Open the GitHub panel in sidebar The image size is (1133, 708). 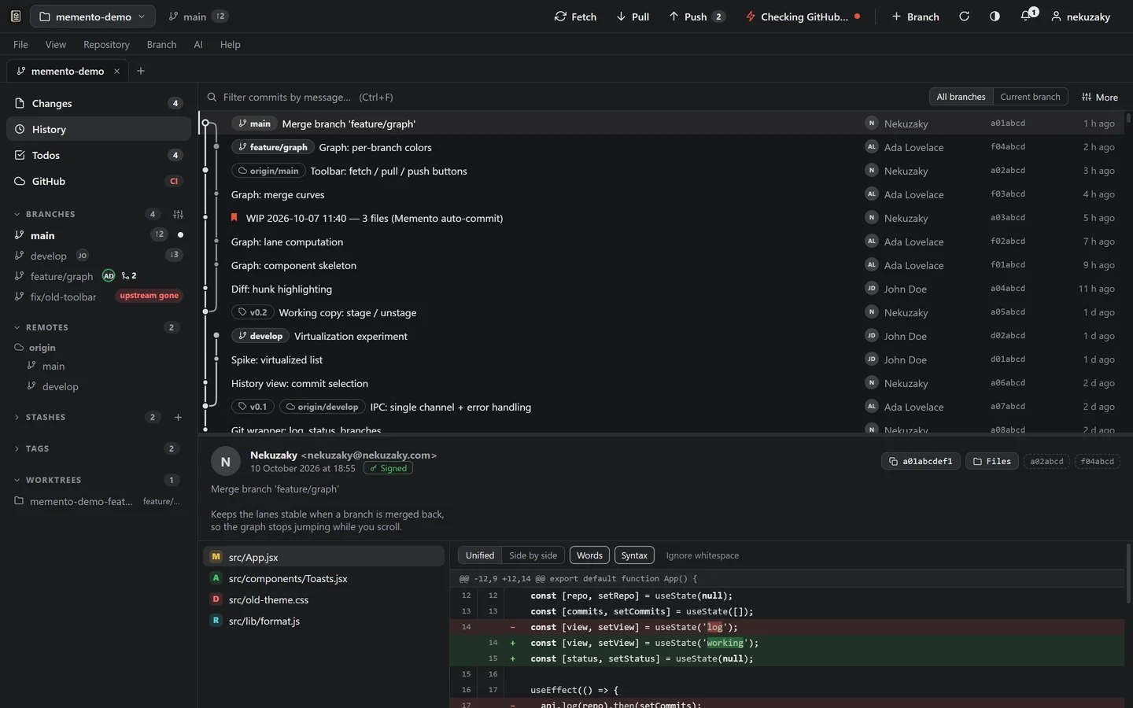(x=98, y=181)
